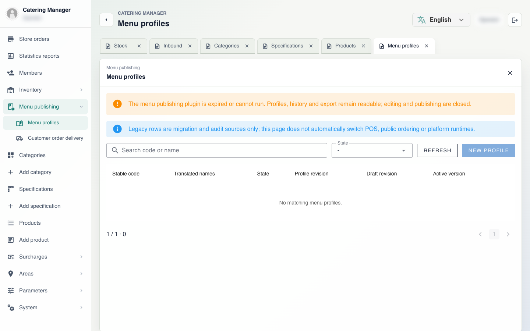Click page number 1 in the pagination
The image size is (530, 331).
(494, 234)
